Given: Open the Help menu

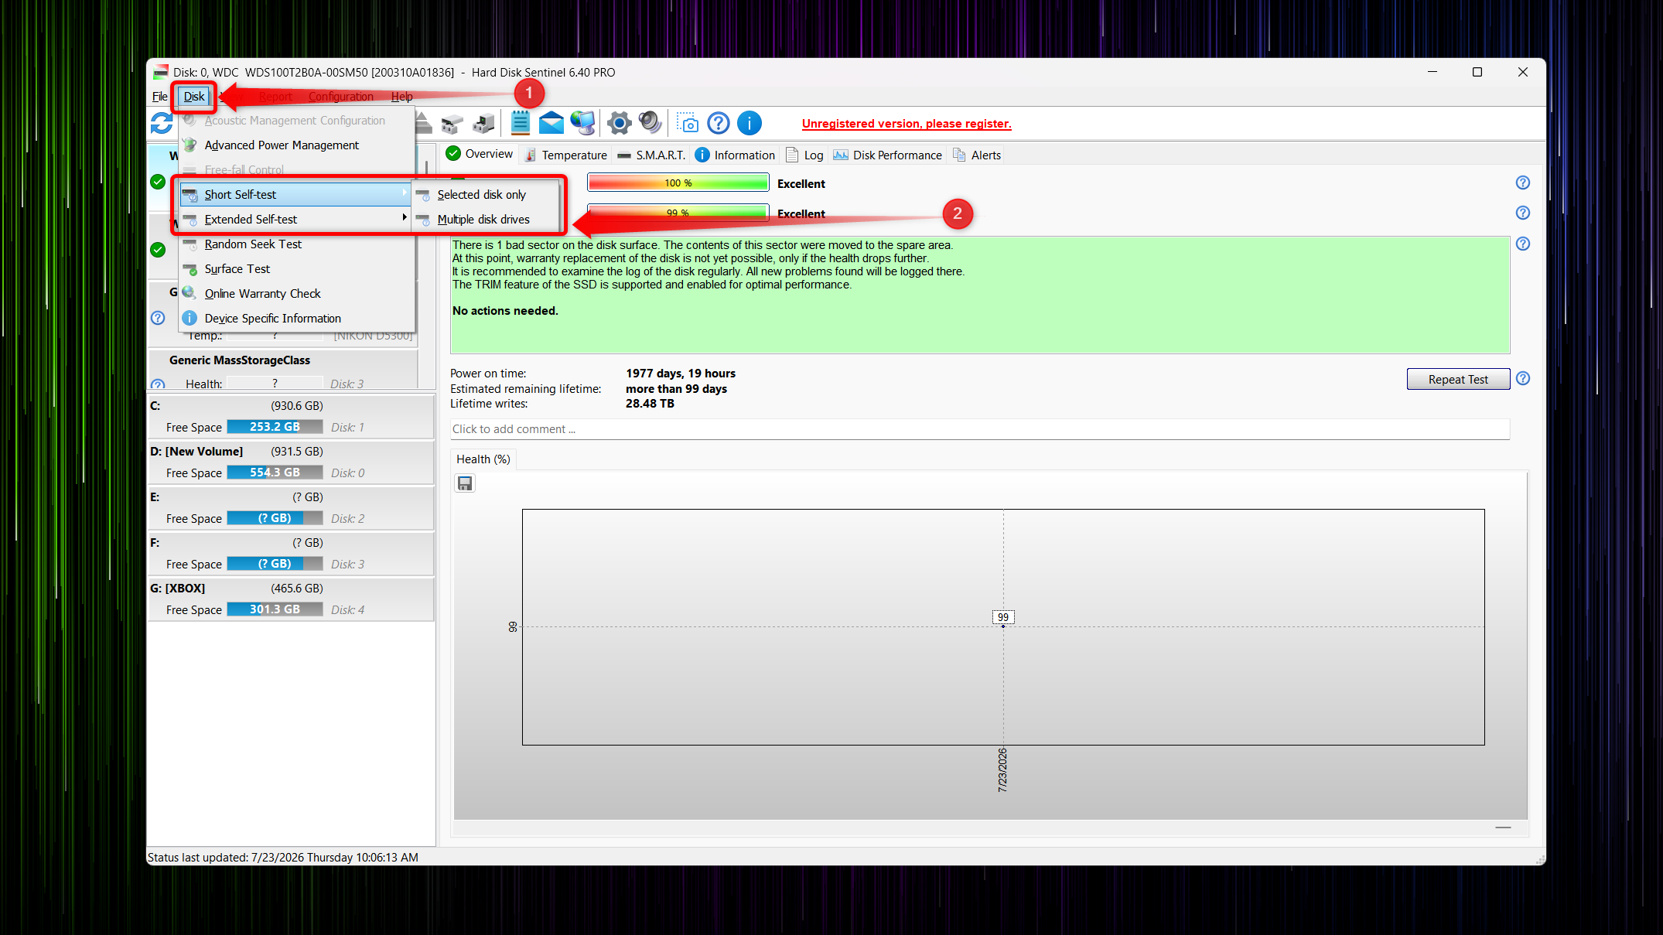Looking at the screenshot, I should coord(401,96).
